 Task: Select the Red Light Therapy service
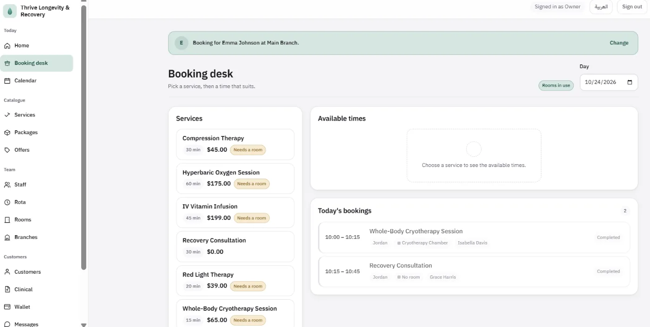235,281
